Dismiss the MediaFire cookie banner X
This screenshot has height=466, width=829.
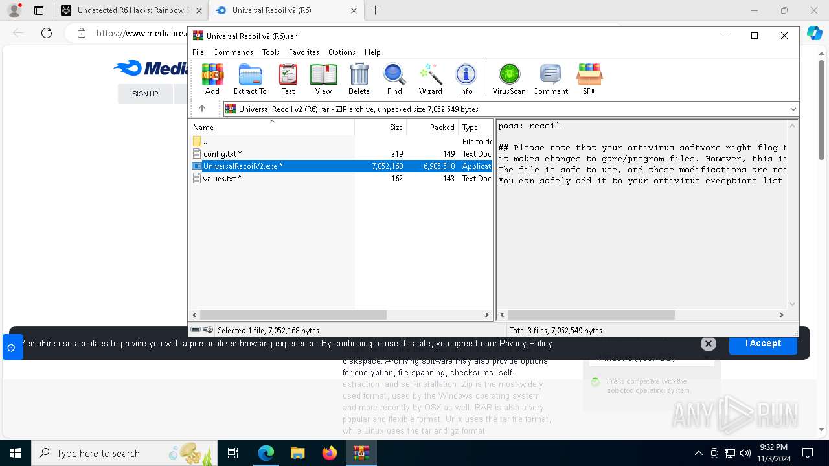[709, 344]
